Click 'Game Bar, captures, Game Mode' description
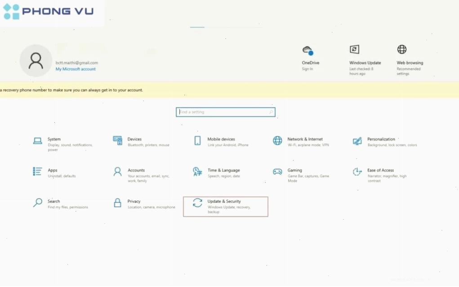 [x=308, y=178]
